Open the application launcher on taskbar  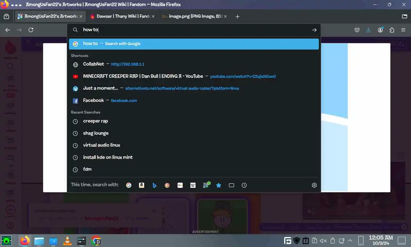6,240
